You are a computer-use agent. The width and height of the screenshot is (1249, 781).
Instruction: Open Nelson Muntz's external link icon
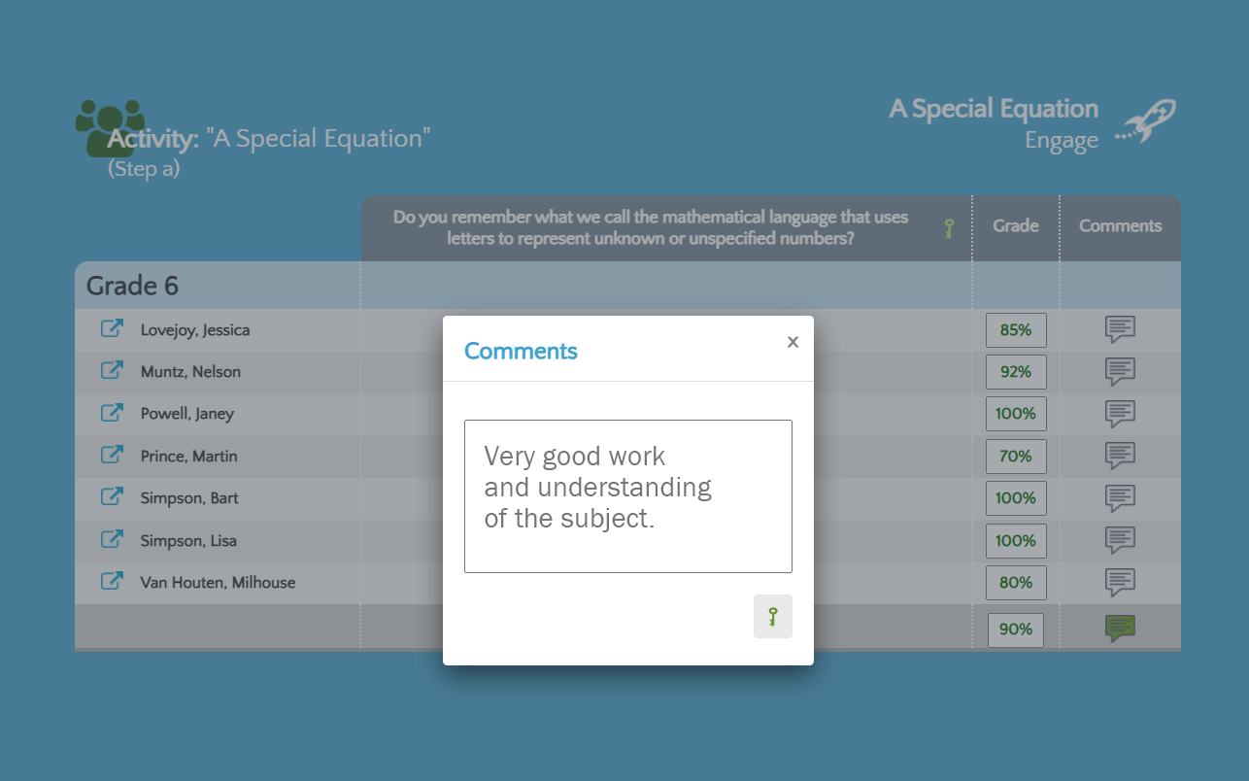click(113, 371)
